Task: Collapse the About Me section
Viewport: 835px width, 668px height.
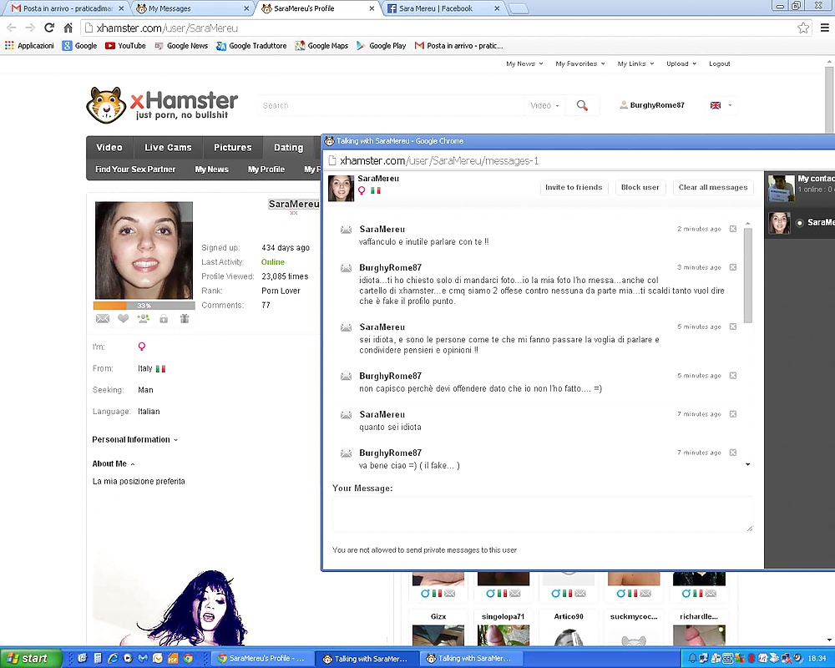Action: coord(114,463)
